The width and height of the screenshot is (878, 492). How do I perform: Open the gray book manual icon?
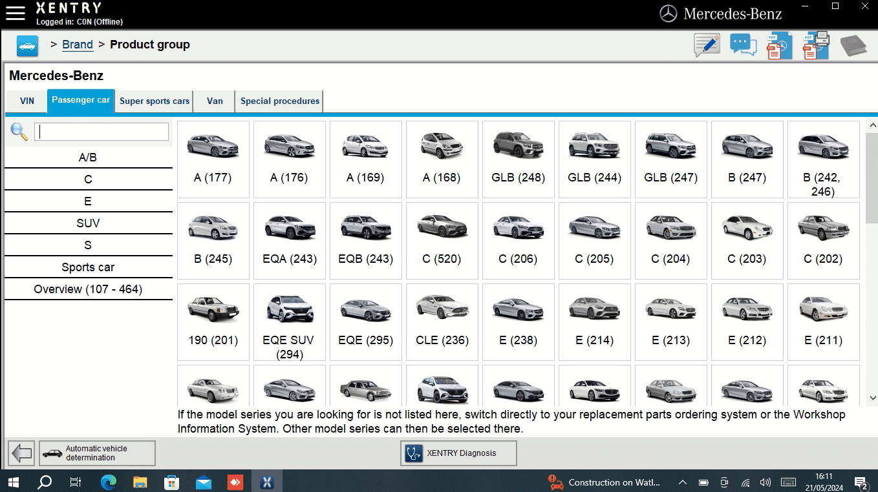click(x=853, y=46)
